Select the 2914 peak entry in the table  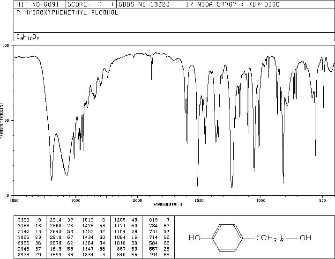(61, 220)
